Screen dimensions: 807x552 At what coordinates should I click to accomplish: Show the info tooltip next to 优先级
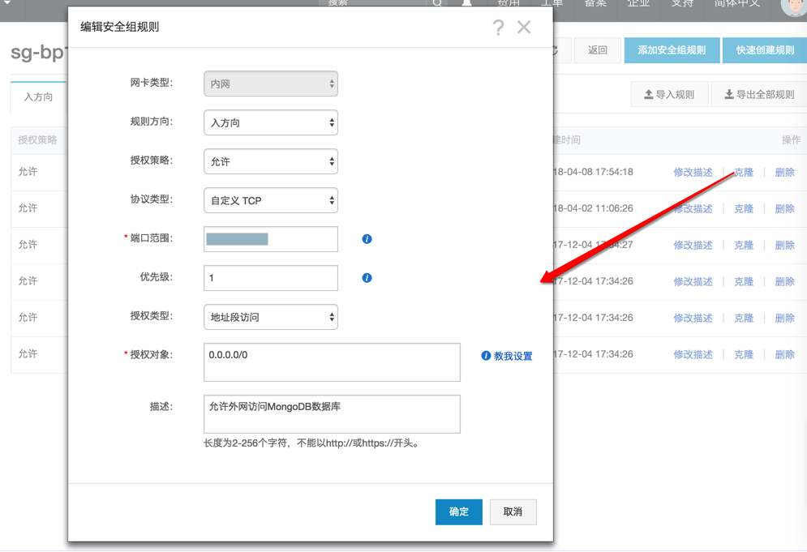click(367, 278)
